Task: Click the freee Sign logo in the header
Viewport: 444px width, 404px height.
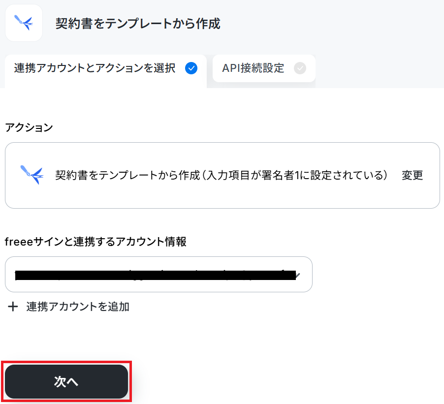Action: coord(24,23)
